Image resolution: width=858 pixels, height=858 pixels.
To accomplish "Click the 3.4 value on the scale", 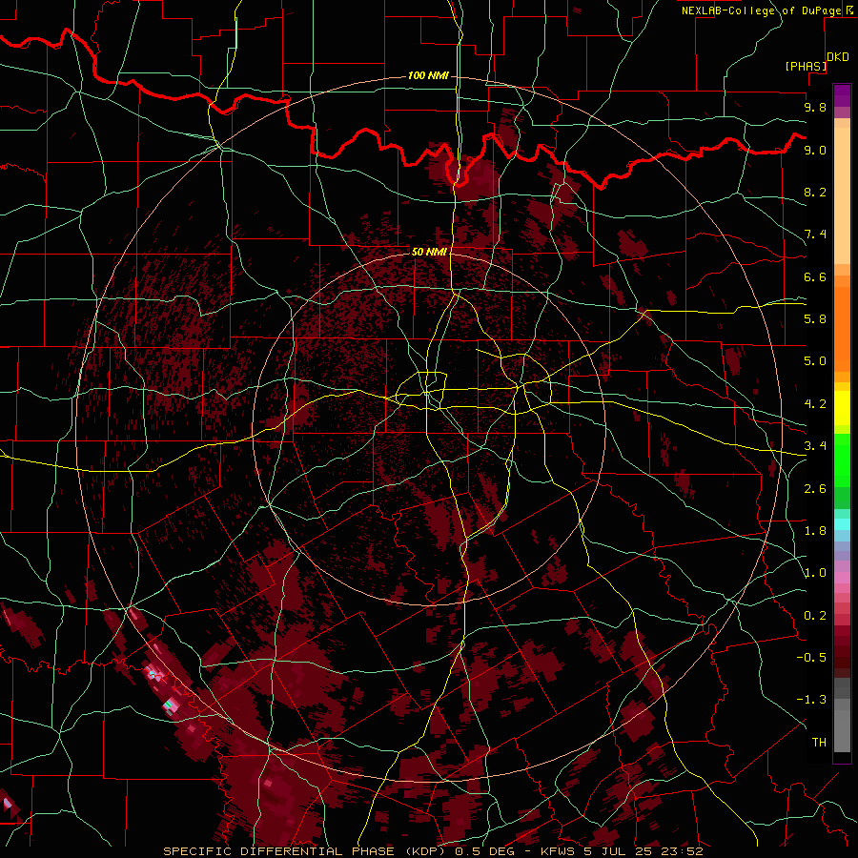I will click(815, 446).
